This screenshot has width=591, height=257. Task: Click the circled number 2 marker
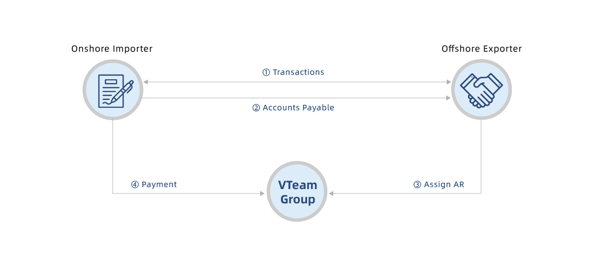click(256, 108)
